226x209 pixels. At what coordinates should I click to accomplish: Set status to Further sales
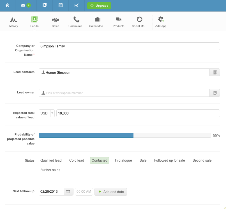coord(50,170)
